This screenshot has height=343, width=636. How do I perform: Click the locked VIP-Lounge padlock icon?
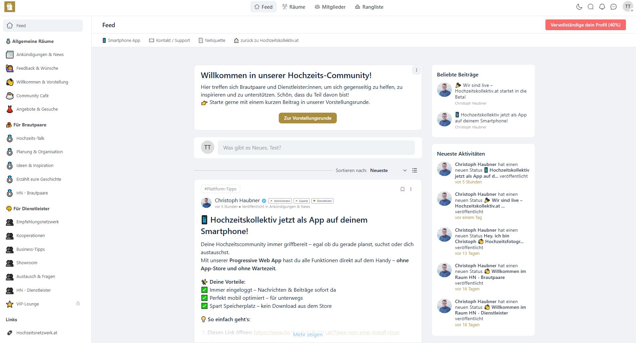point(78,303)
